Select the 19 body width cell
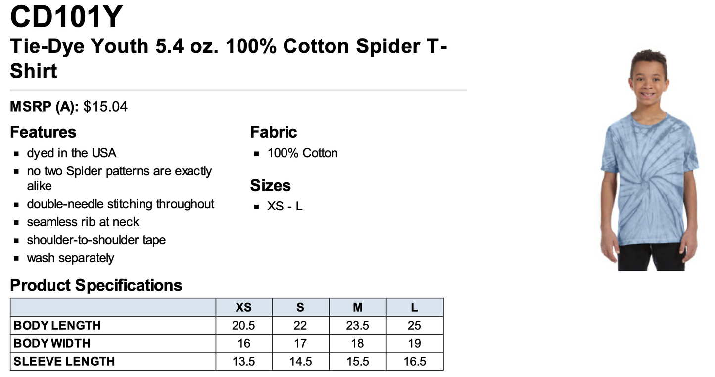Screen dimensions: 715x377 (414, 343)
